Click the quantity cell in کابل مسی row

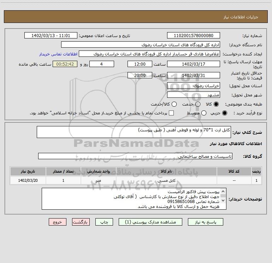pos(63,180)
